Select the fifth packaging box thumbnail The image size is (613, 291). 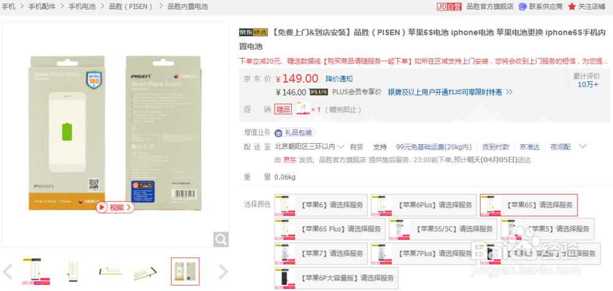pyautogui.click(x=185, y=271)
